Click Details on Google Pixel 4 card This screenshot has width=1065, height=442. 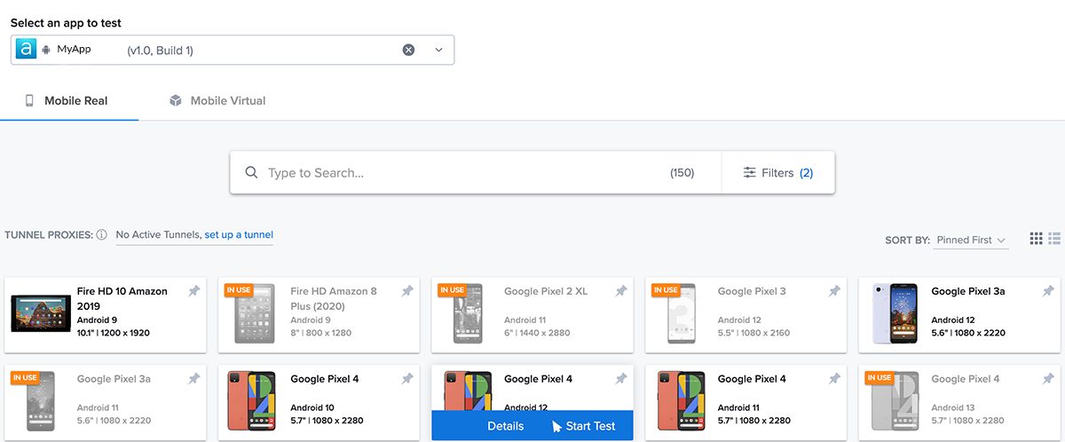505,426
